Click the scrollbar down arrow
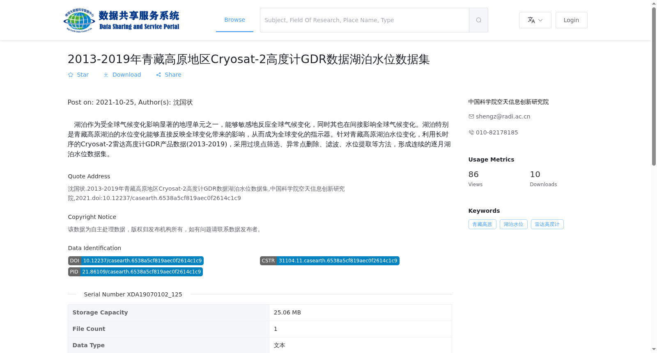This screenshot has width=657, height=353. coord(654,349)
